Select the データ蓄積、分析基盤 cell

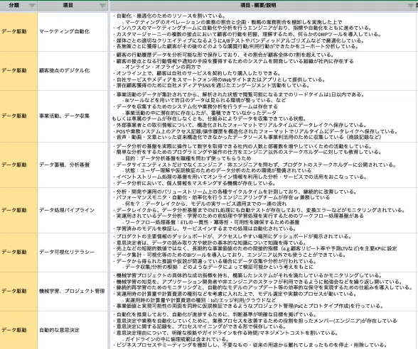pos(73,165)
